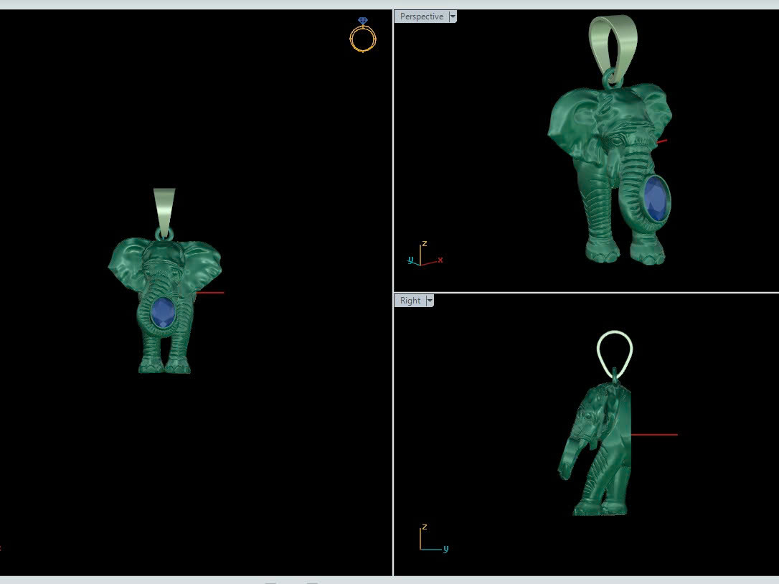Click the red axis line in Right viewport
The width and height of the screenshot is (779, 584).
(654, 435)
